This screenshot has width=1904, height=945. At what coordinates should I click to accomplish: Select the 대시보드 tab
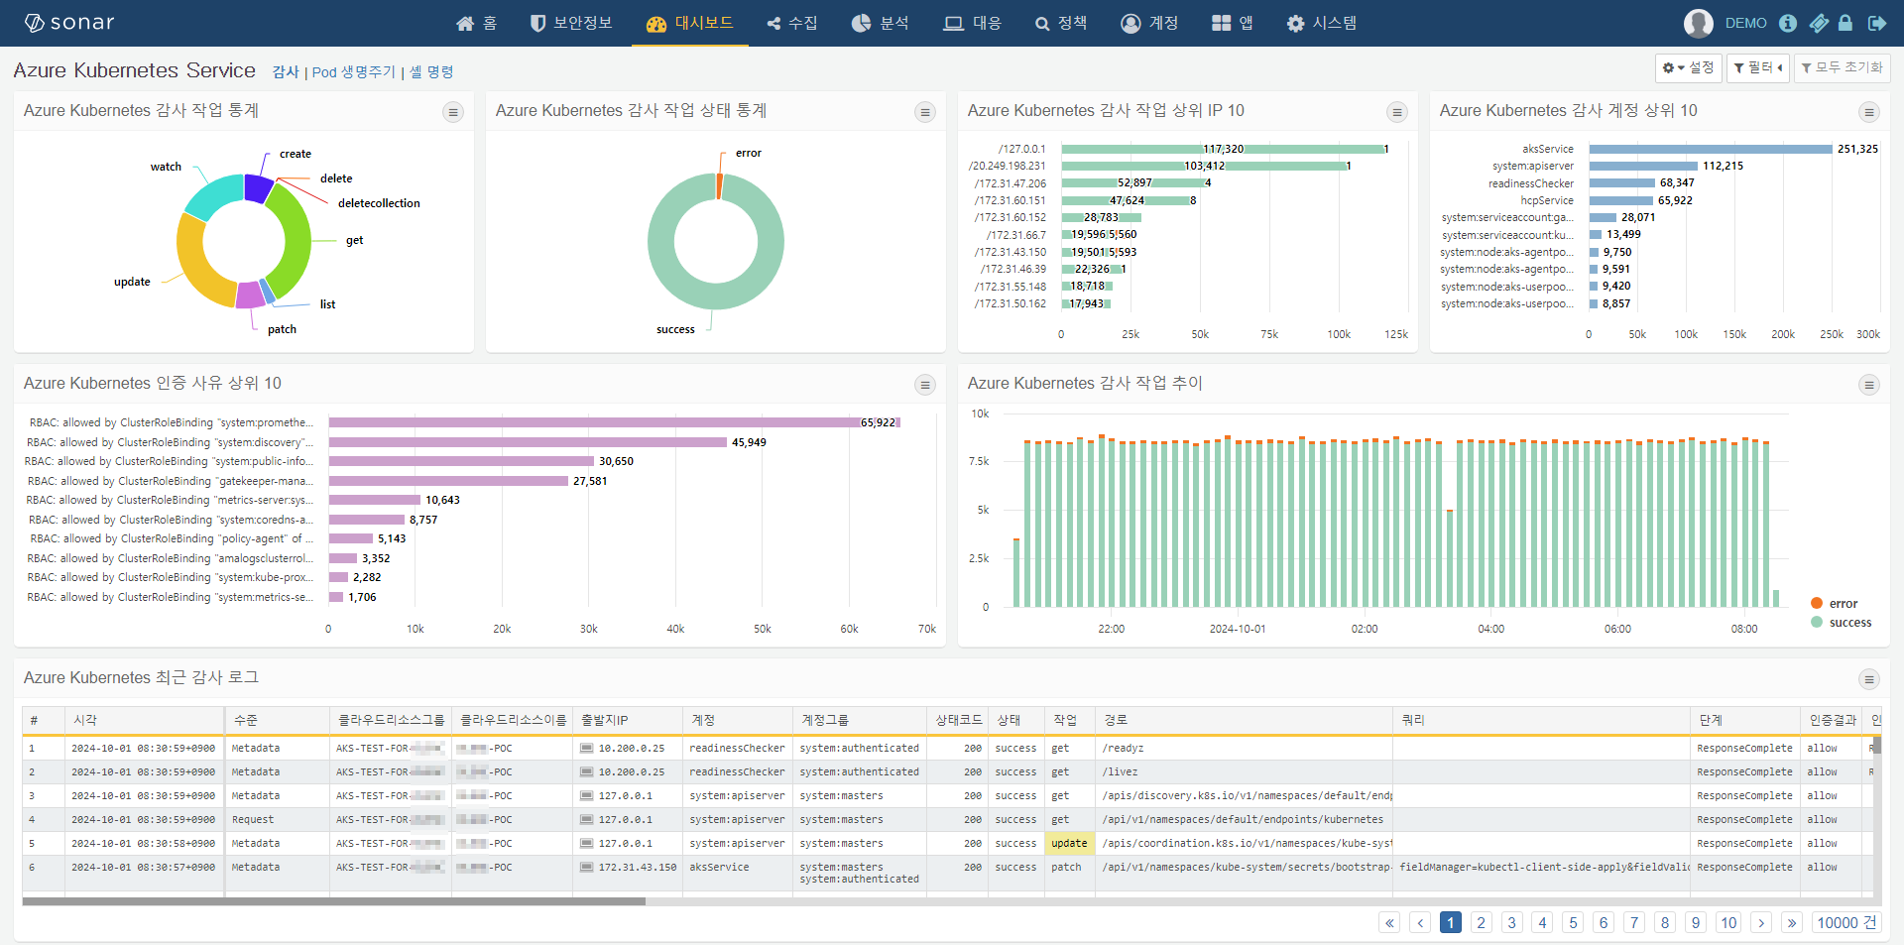(x=689, y=23)
